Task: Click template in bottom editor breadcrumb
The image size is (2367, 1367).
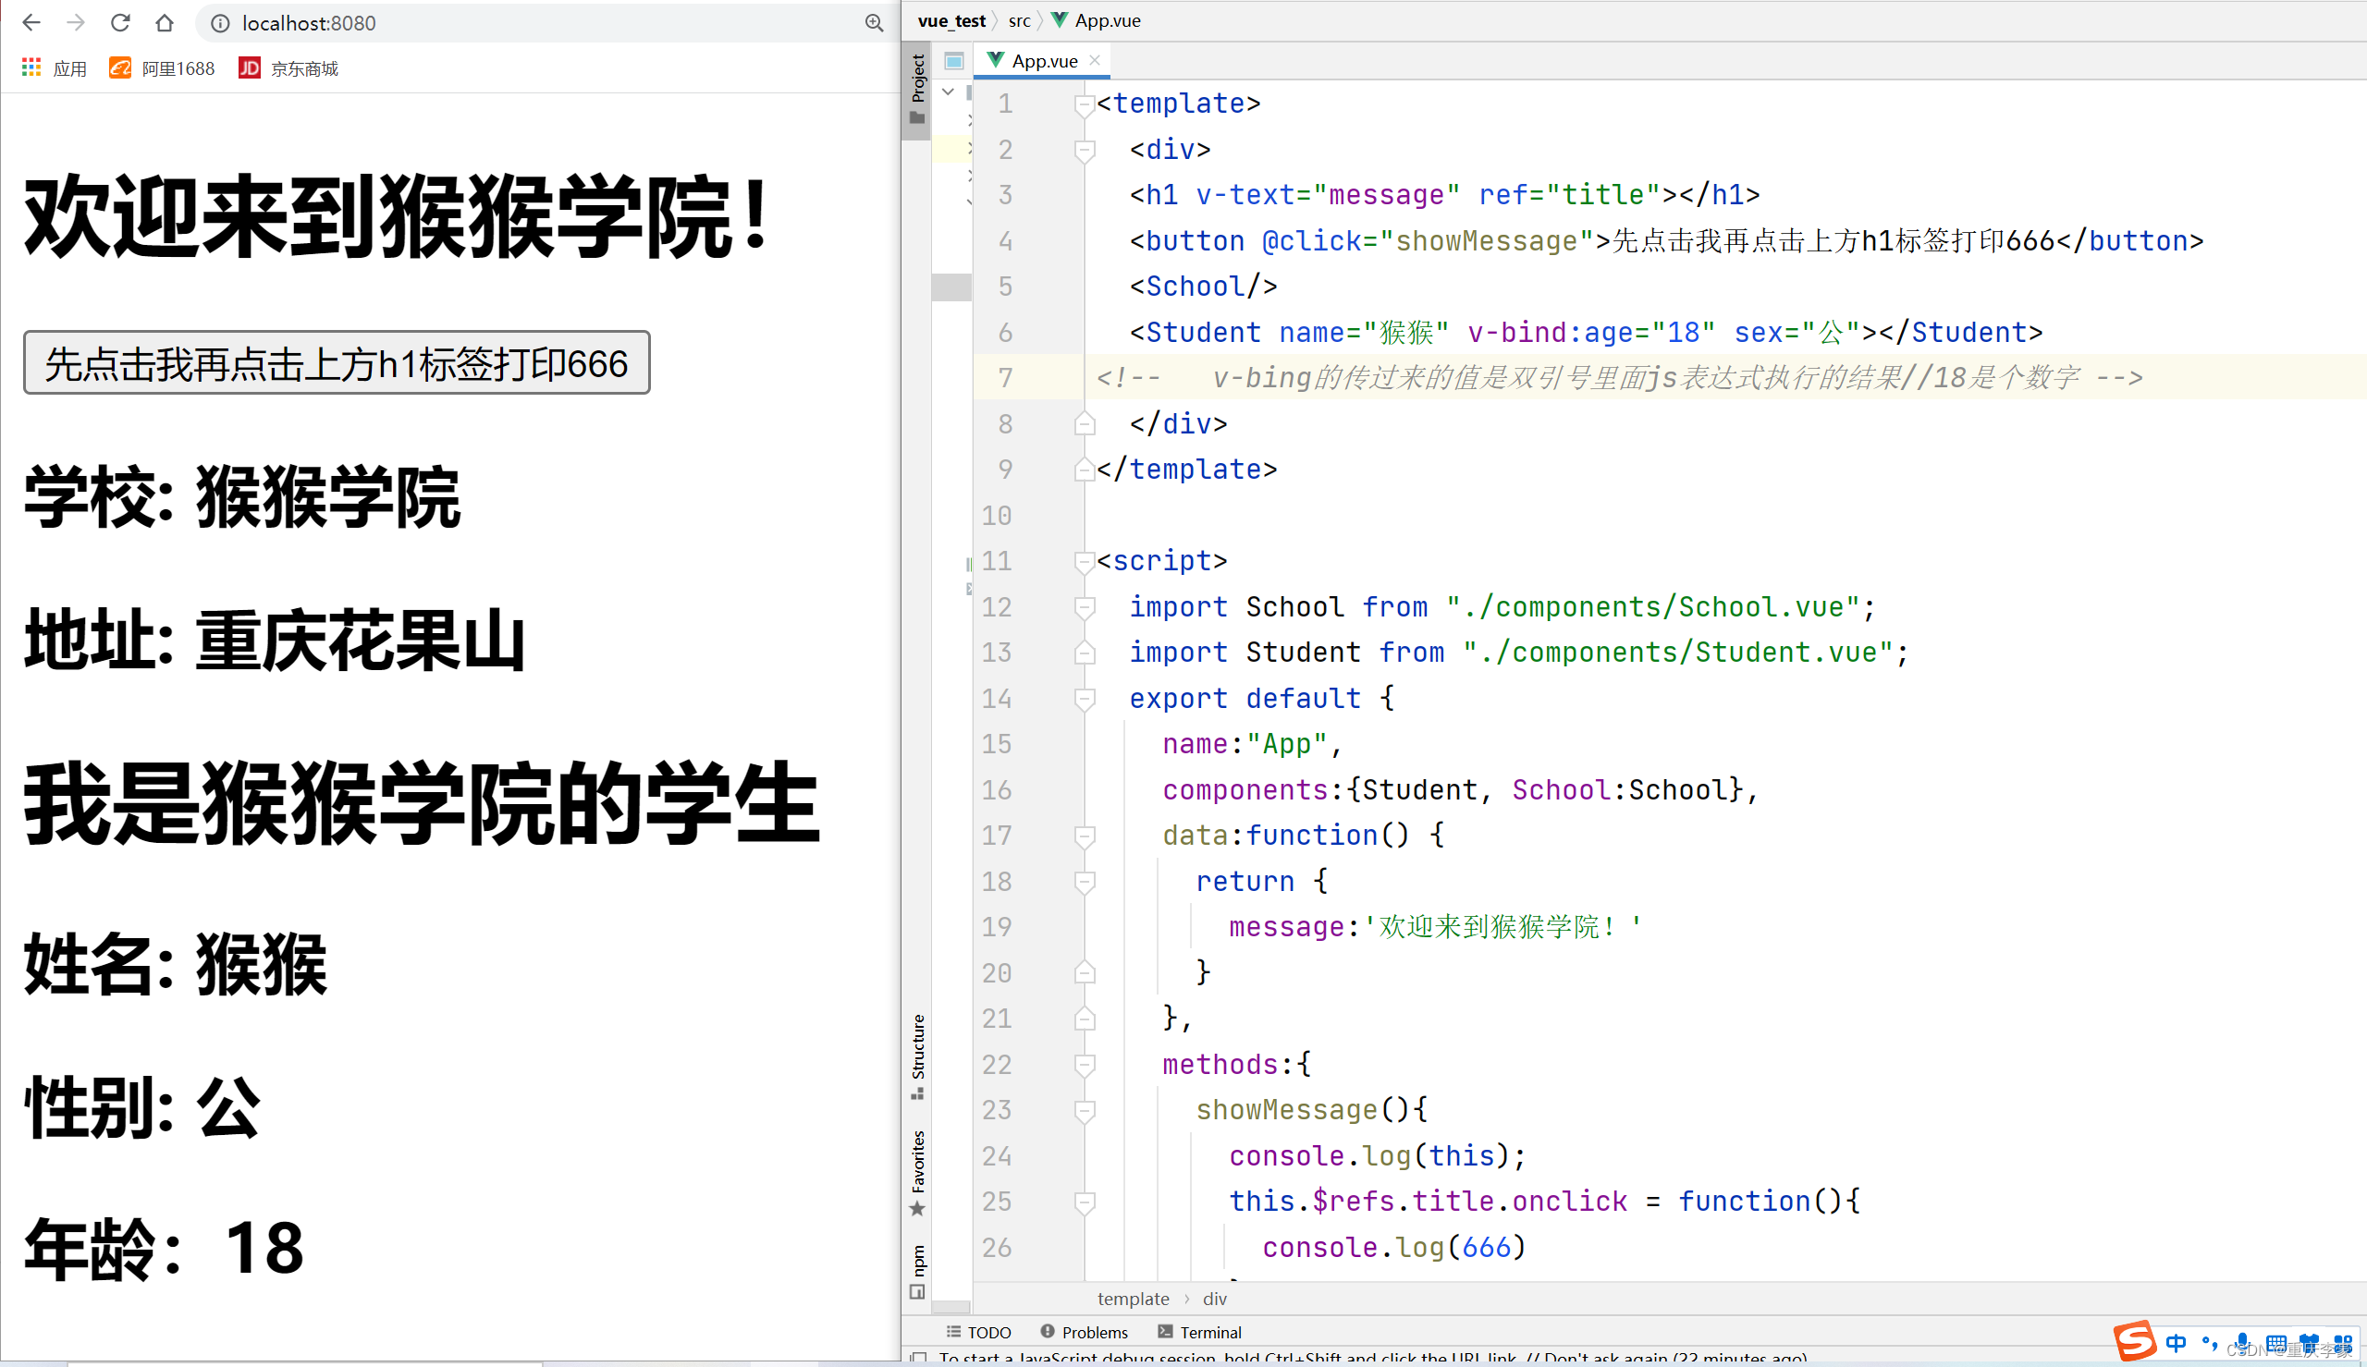Action: (1133, 1299)
